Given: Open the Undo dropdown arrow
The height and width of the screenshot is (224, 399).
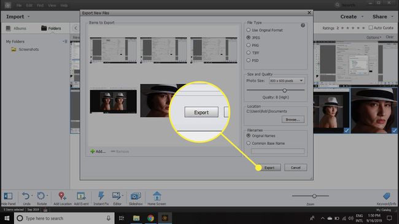Looking at the screenshot, I should point(32,195).
